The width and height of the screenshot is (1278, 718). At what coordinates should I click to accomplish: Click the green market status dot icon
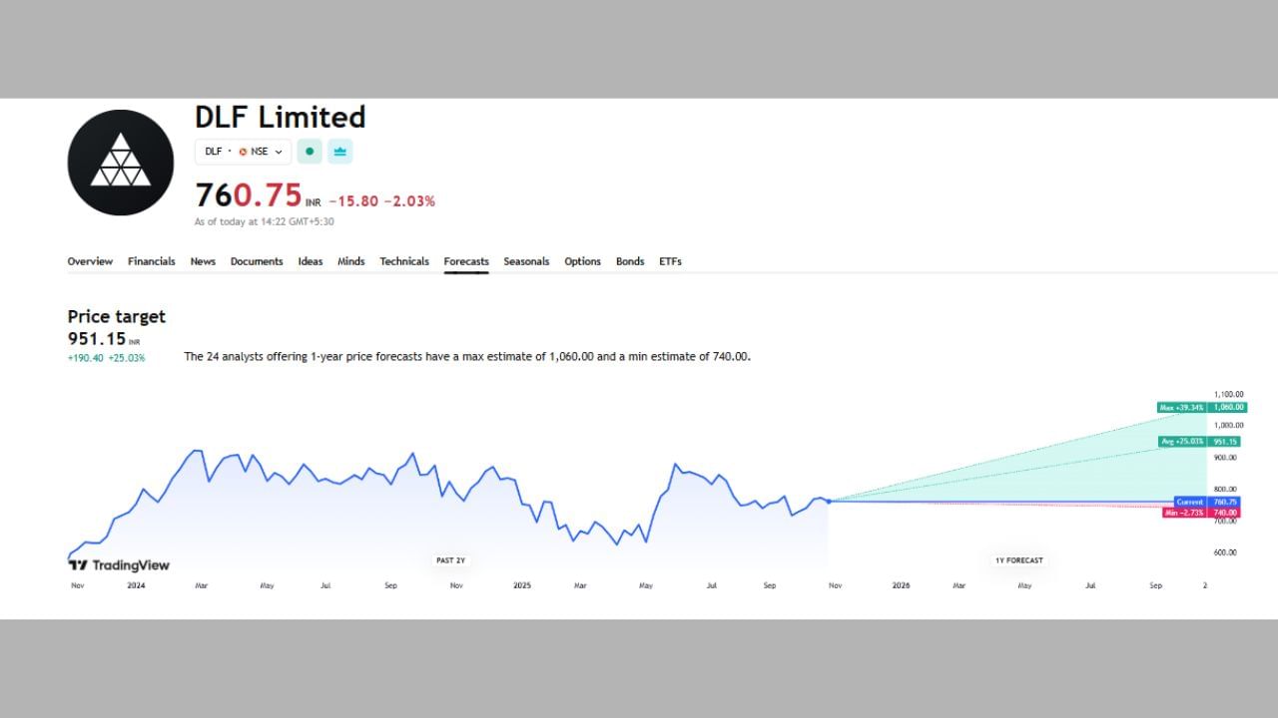click(310, 152)
